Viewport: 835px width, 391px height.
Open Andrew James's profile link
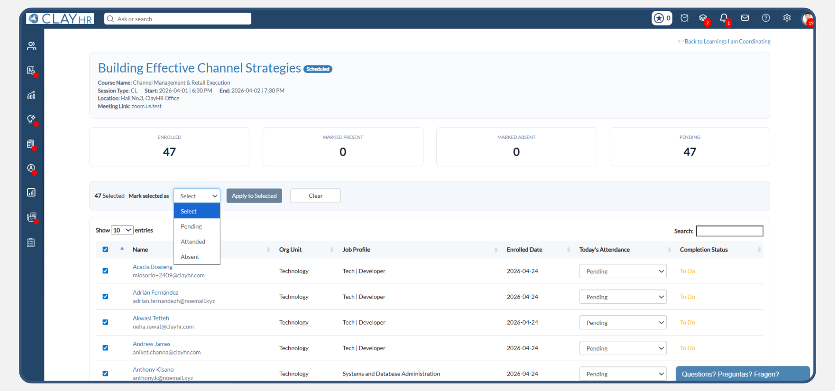151,344
